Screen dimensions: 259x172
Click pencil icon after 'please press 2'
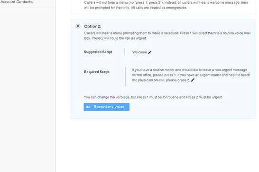pos(193,80)
